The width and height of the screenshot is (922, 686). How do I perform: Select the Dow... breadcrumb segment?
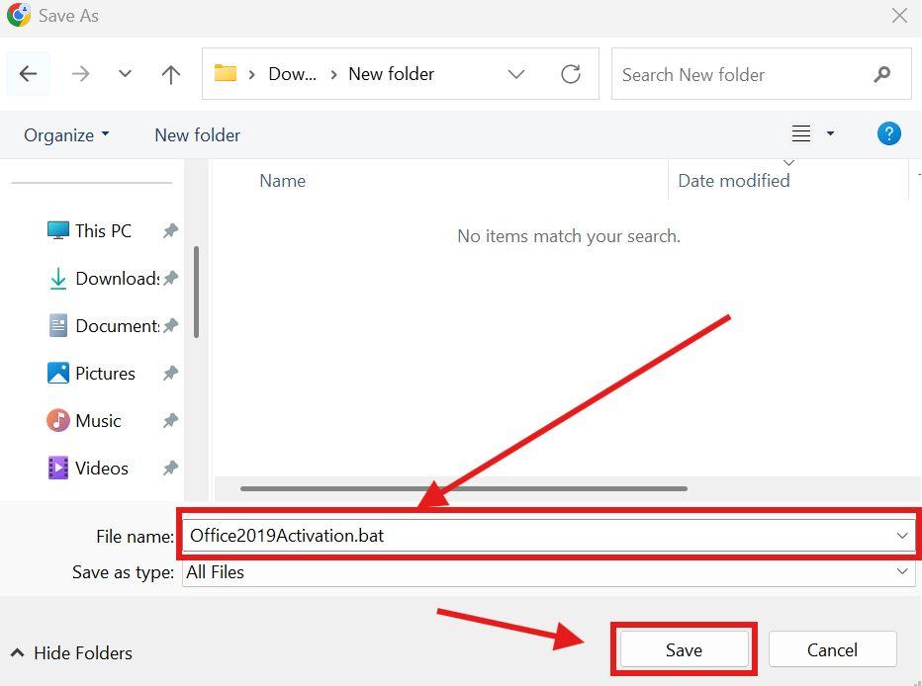click(x=292, y=74)
